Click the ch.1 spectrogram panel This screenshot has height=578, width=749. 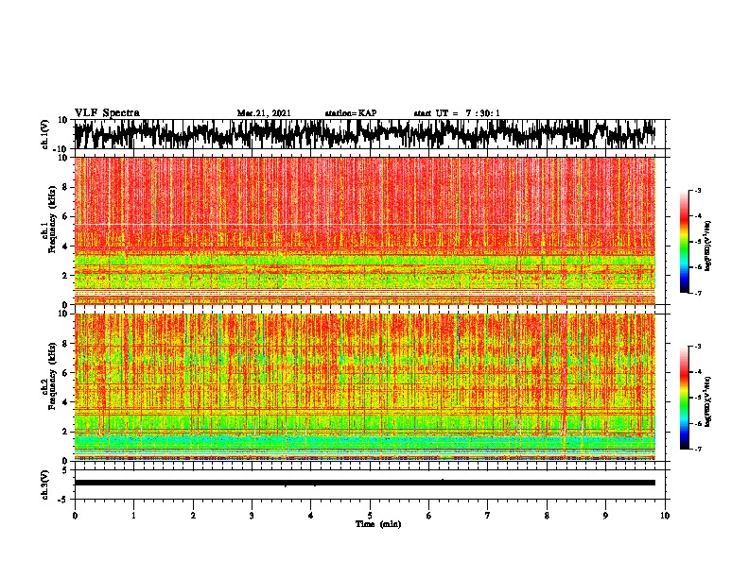pos(369,230)
